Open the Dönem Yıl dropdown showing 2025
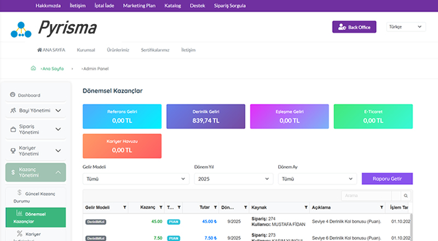The width and height of the screenshot is (438, 241). (x=234, y=179)
